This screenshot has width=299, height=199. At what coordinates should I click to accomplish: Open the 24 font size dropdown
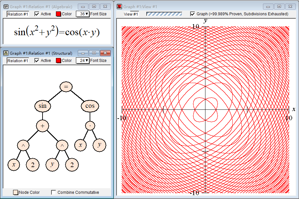(x=82, y=61)
